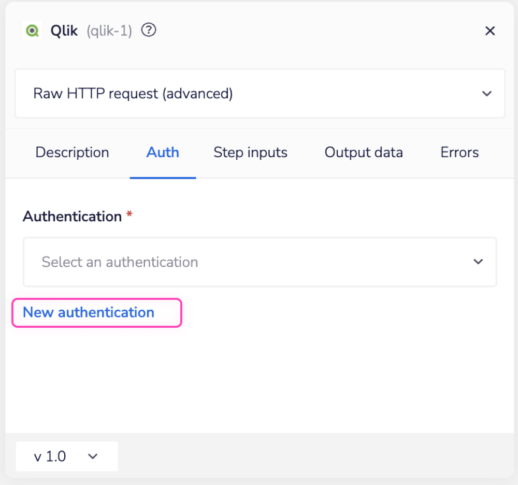Click the (qlik-1) step identifier text
The width and height of the screenshot is (518, 485).
tap(109, 31)
